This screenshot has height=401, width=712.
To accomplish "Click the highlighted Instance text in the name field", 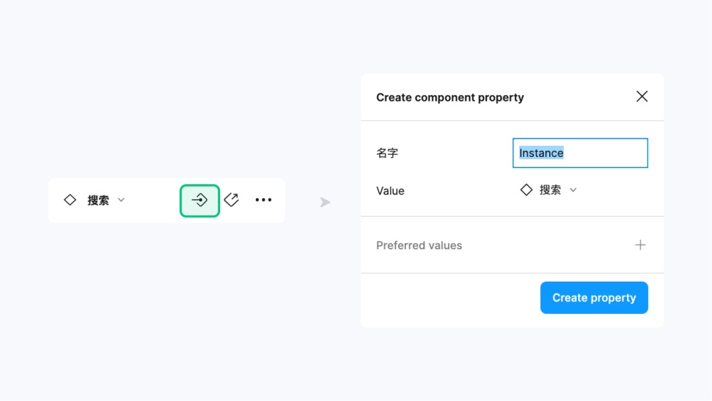I will (x=541, y=153).
